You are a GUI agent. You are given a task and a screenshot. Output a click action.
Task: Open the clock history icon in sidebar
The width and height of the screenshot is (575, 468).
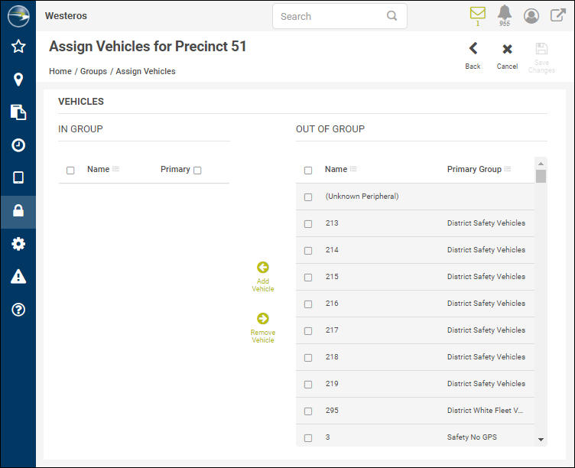(x=18, y=145)
